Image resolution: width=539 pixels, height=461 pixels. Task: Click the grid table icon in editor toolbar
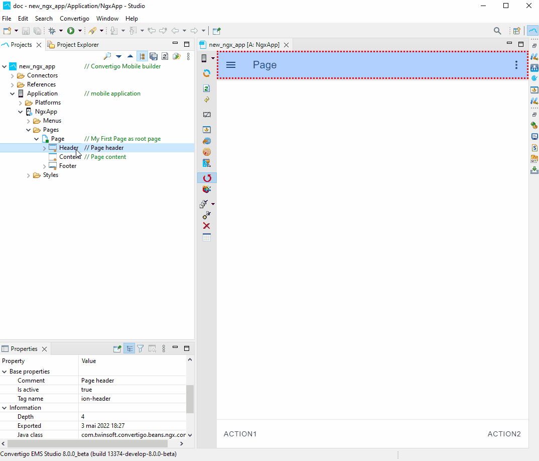click(x=207, y=238)
